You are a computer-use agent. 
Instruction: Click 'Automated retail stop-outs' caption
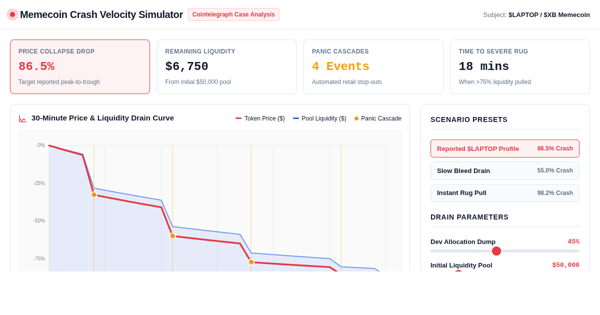coord(347,82)
